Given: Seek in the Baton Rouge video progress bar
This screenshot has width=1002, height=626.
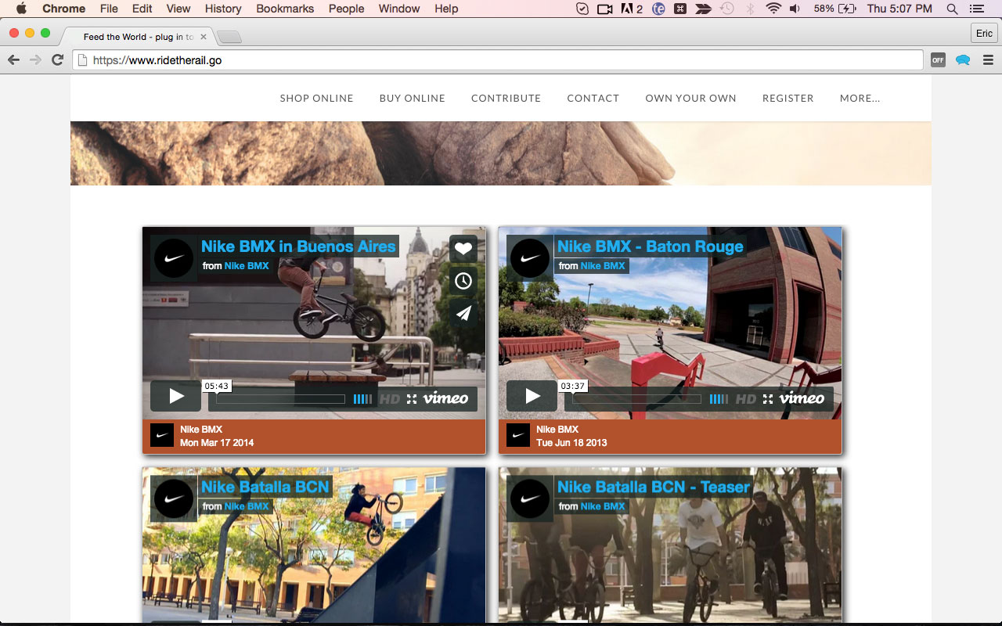Looking at the screenshot, I should point(637,399).
